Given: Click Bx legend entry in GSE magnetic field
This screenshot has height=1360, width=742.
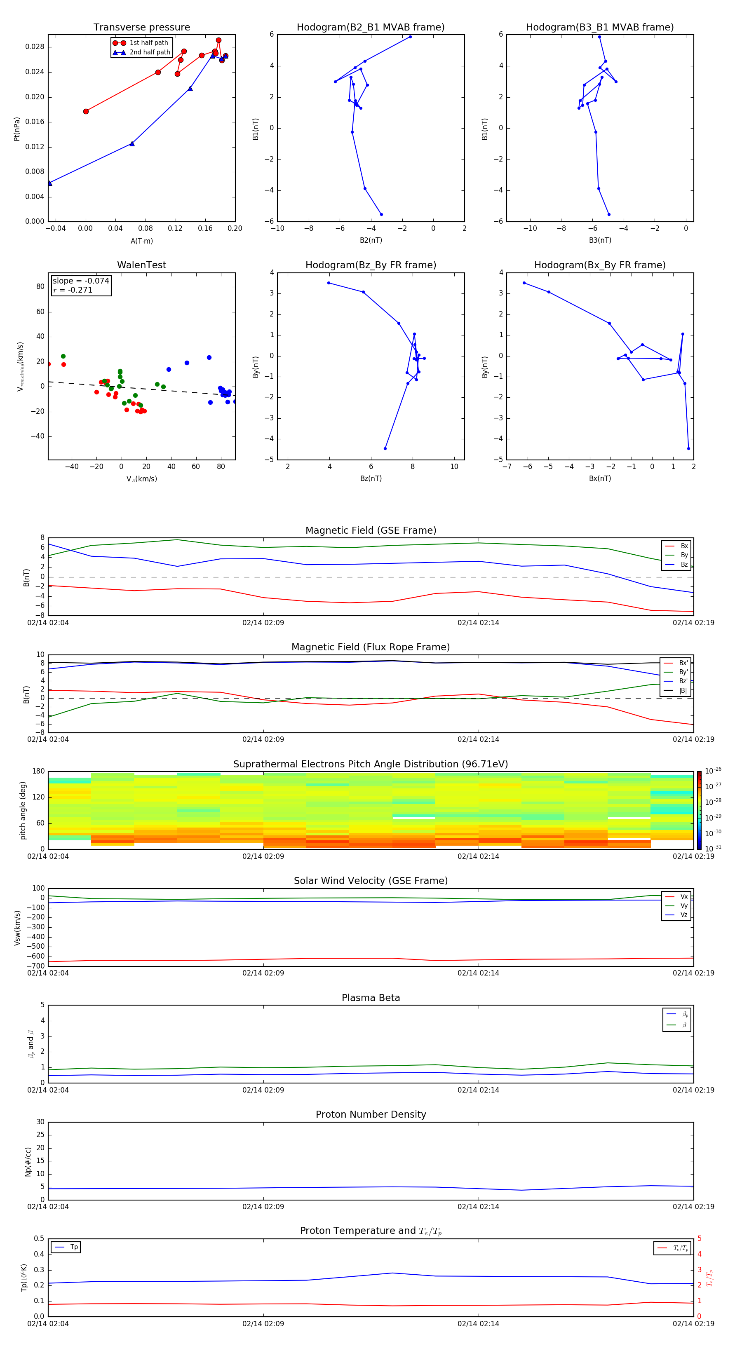Looking at the screenshot, I should coord(676,546).
